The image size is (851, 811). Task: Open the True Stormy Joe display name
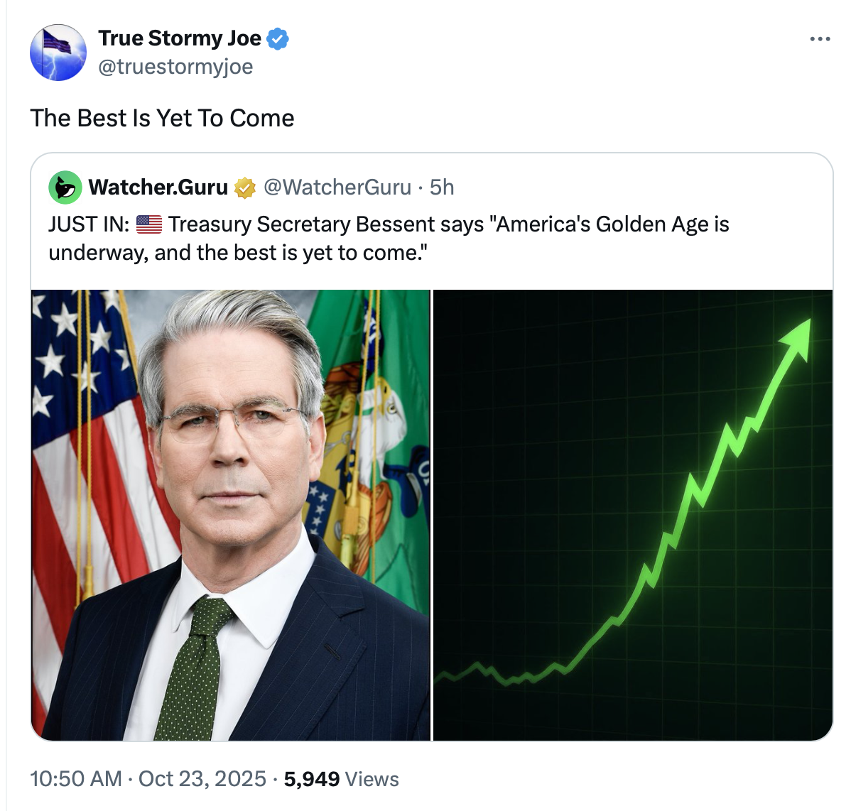(x=180, y=38)
